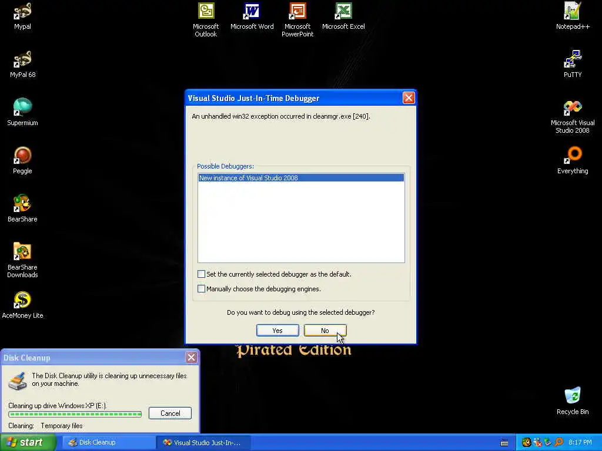Viewport: 602px width, 451px height.
Task: Switch to Visual Studio Just-In-Time taskbar button
Action: [203, 443]
